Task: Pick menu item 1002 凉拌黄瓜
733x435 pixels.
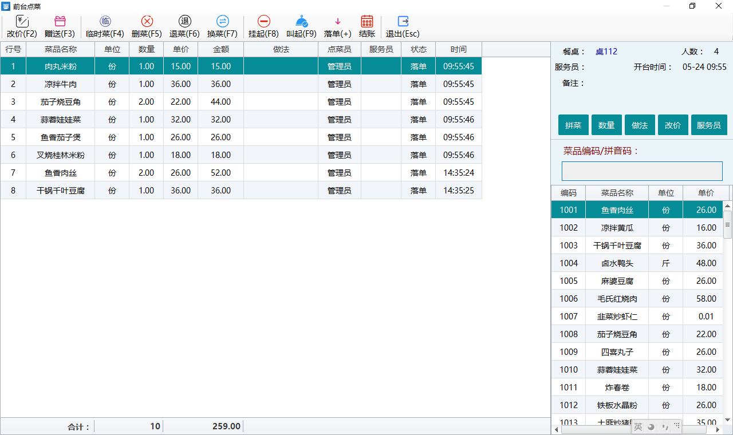Action: coord(637,228)
